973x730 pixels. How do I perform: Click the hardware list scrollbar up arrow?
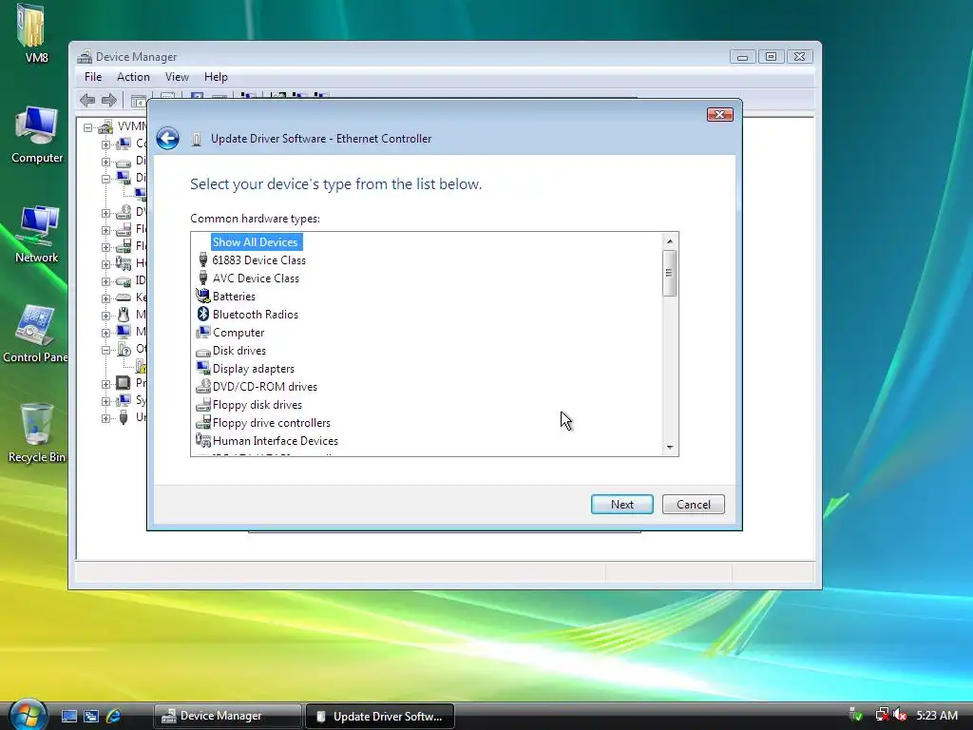[670, 240]
